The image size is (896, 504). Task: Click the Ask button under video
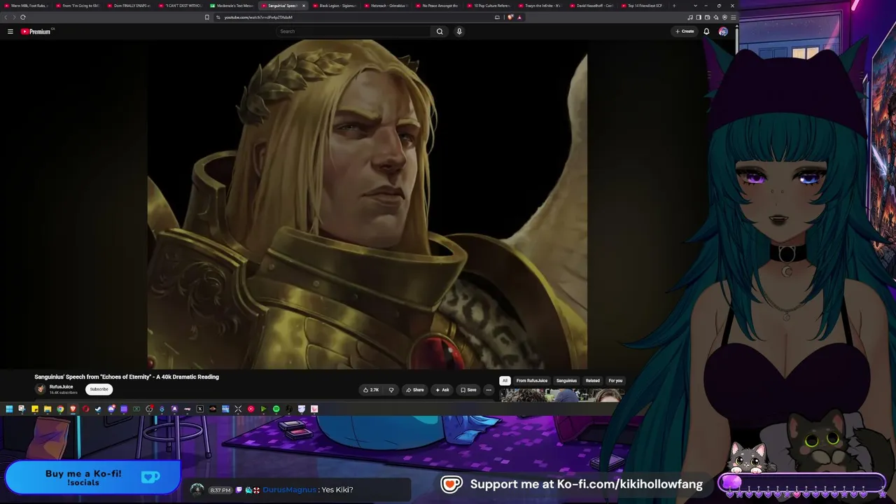tap(442, 390)
